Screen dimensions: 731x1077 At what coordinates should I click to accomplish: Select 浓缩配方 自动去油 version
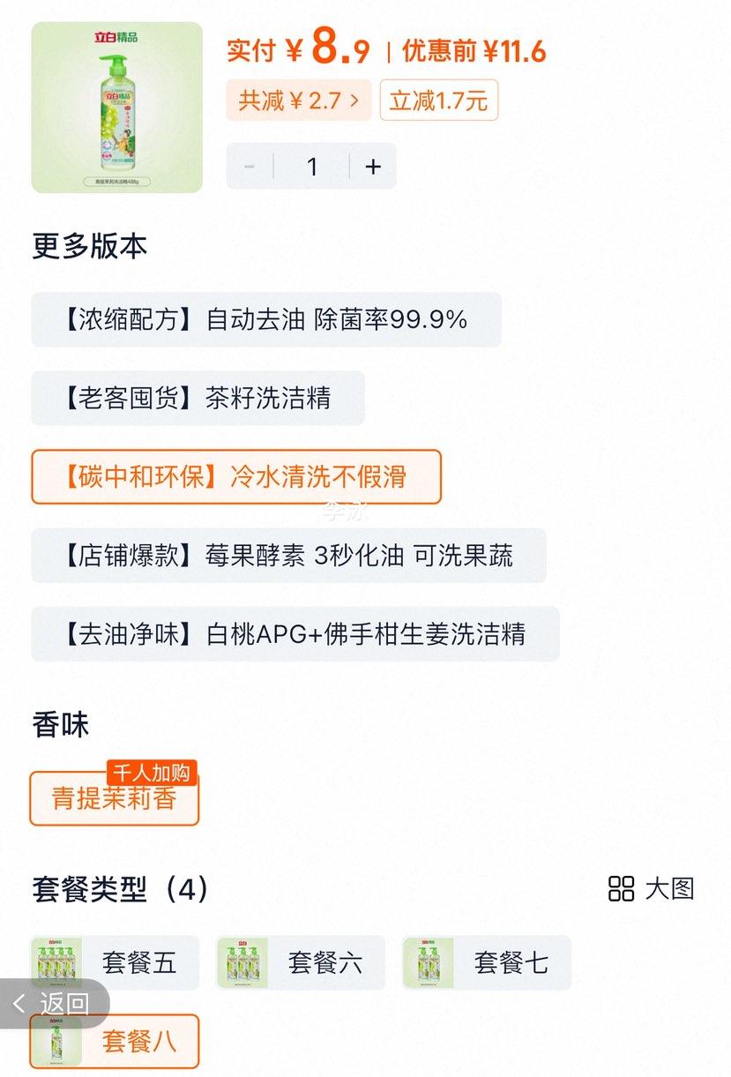266,319
